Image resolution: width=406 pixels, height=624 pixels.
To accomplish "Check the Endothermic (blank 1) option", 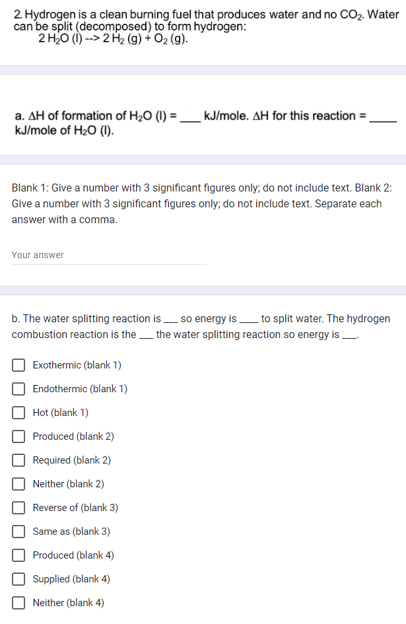I will click(x=18, y=388).
